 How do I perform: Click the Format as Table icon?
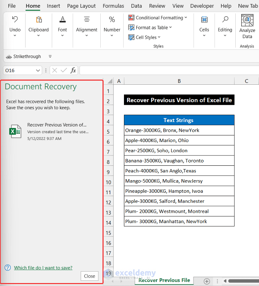tap(131, 27)
